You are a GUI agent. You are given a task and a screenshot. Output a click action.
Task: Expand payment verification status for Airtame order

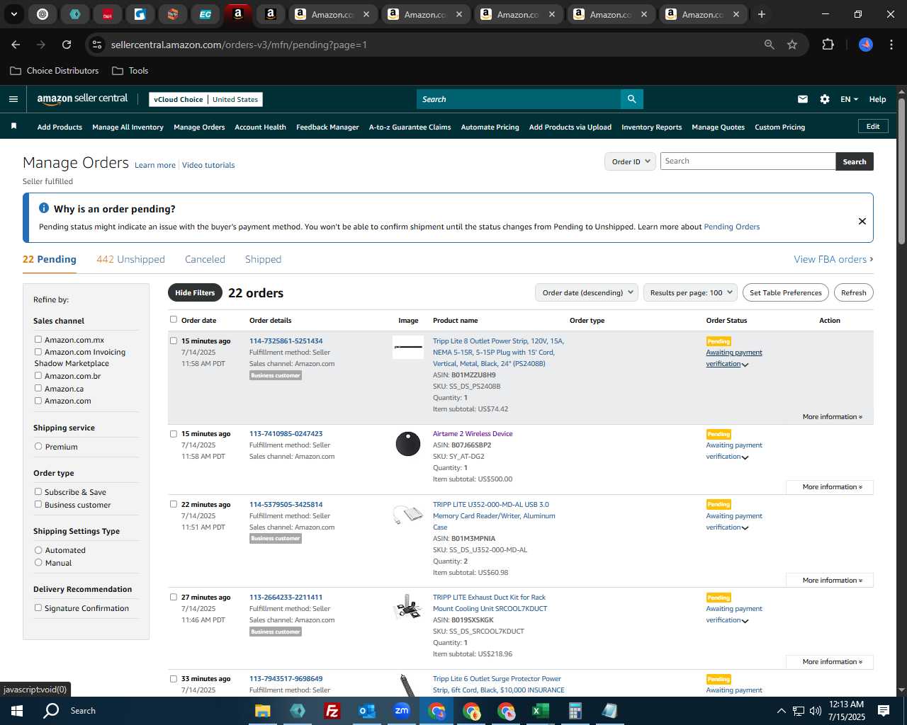tap(745, 457)
